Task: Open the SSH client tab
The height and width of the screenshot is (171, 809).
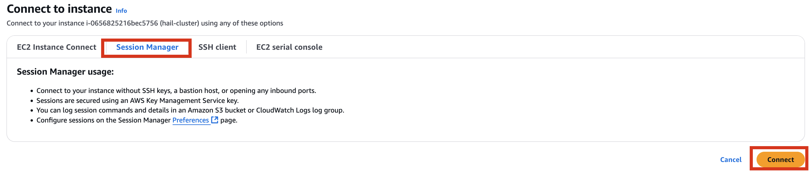Action: 217,47
